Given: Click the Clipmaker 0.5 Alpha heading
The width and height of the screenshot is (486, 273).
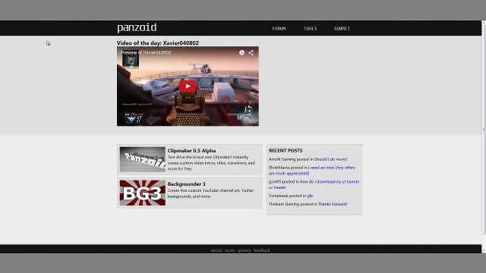Looking at the screenshot, I should coord(191,151).
